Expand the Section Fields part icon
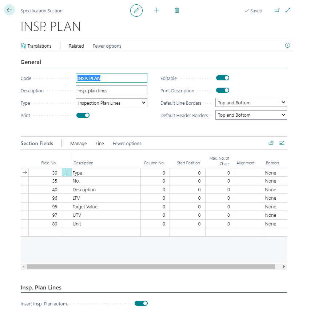This screenshot has height=312, width=314. [x=282, y=143]
